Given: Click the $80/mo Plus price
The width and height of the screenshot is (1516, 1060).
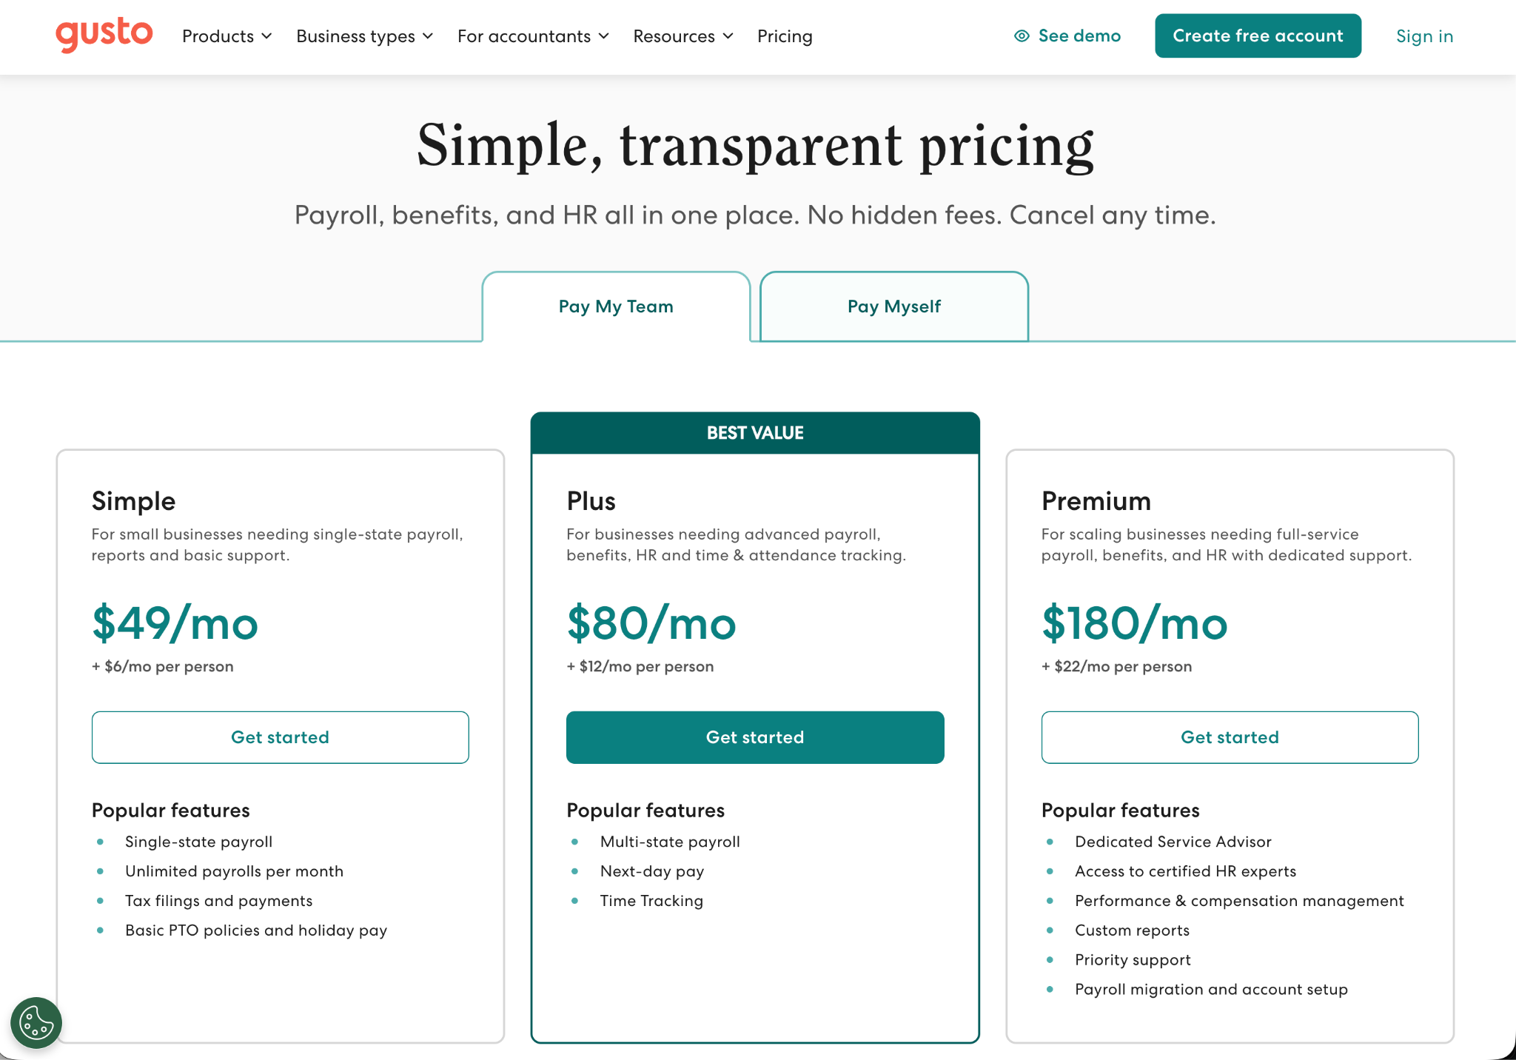Looking at the screenshot, I should pos(651,623).
